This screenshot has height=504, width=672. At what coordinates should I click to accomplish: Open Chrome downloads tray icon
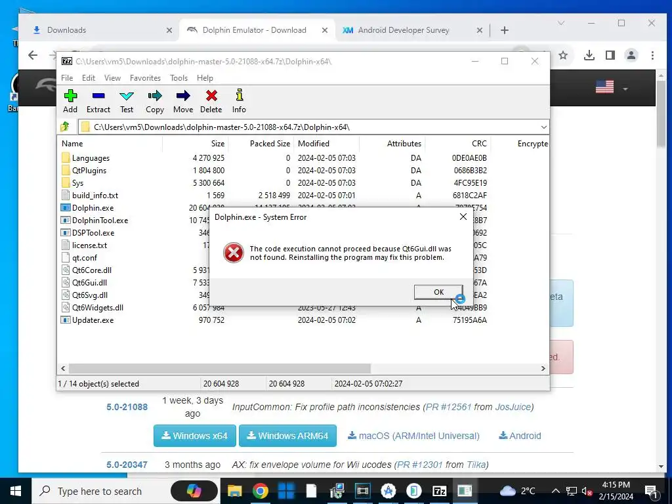pos(589,55)
